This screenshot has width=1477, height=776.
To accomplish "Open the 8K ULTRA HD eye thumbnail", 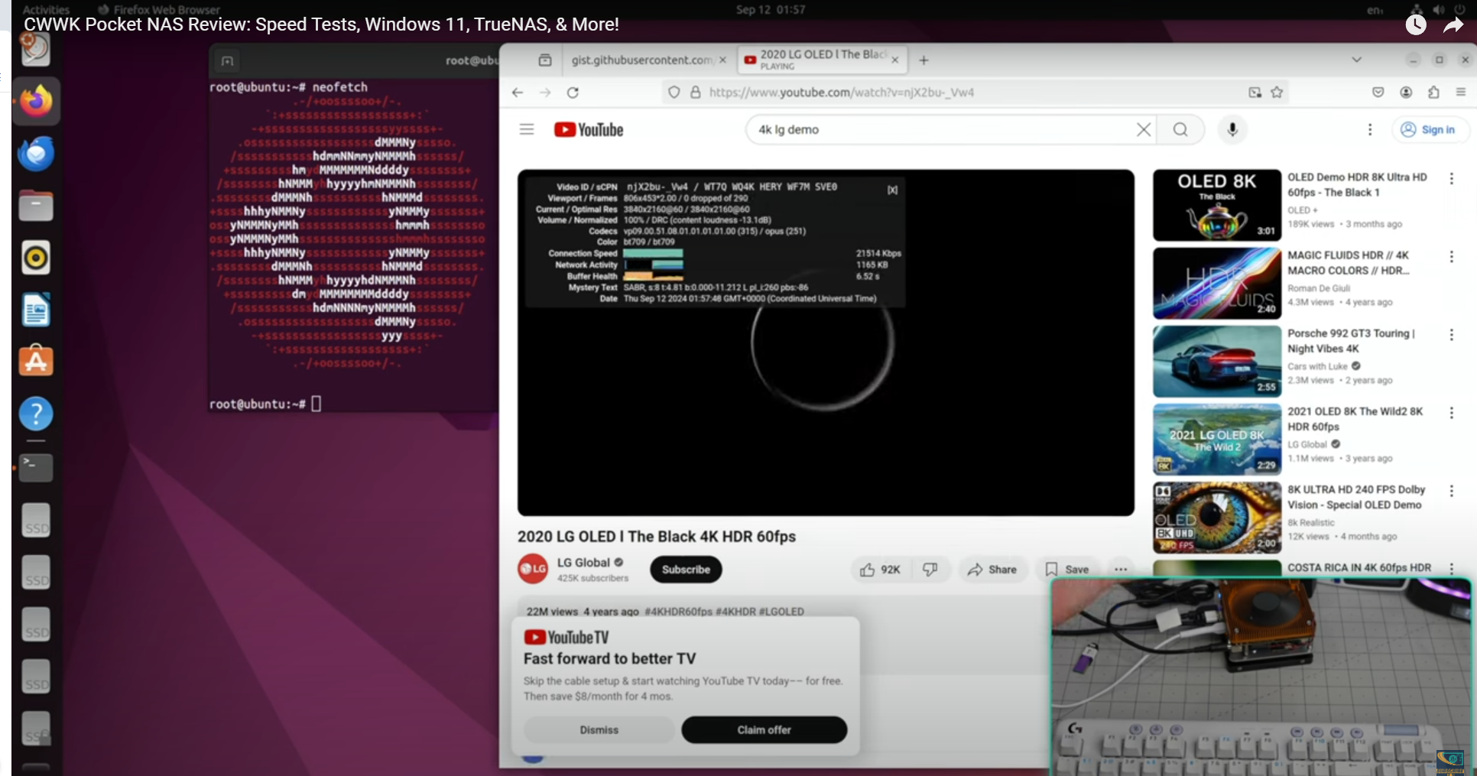I will (1217, 517).
